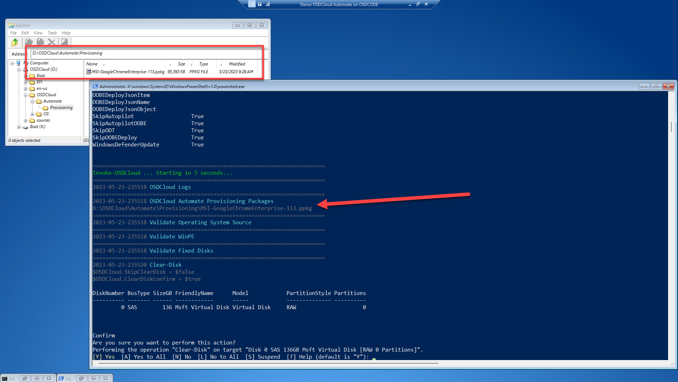The image size is (678, 382).
Task: Open the File menu in Explorer
Action: pyautogui.click(x=13, y=33)
